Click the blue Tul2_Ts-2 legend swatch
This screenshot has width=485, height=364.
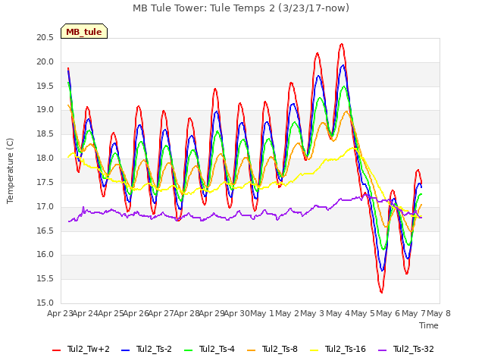click(x=125, y=350)
